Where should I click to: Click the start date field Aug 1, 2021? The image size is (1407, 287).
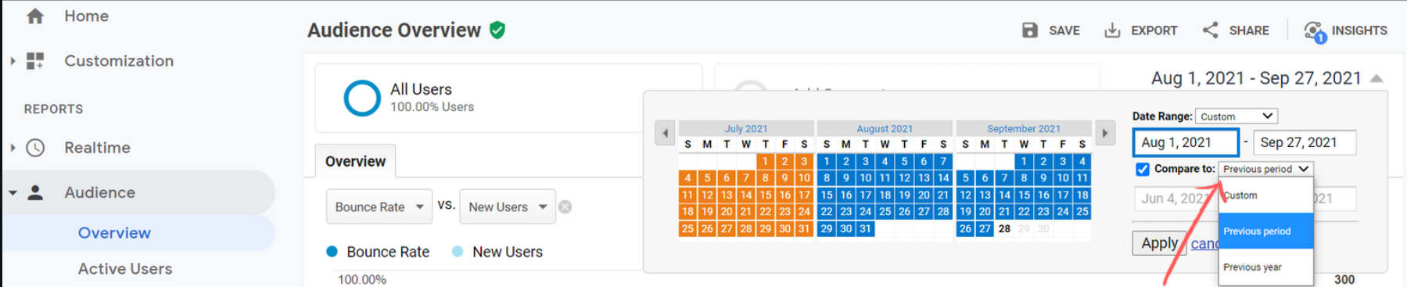pos(1186,142)
